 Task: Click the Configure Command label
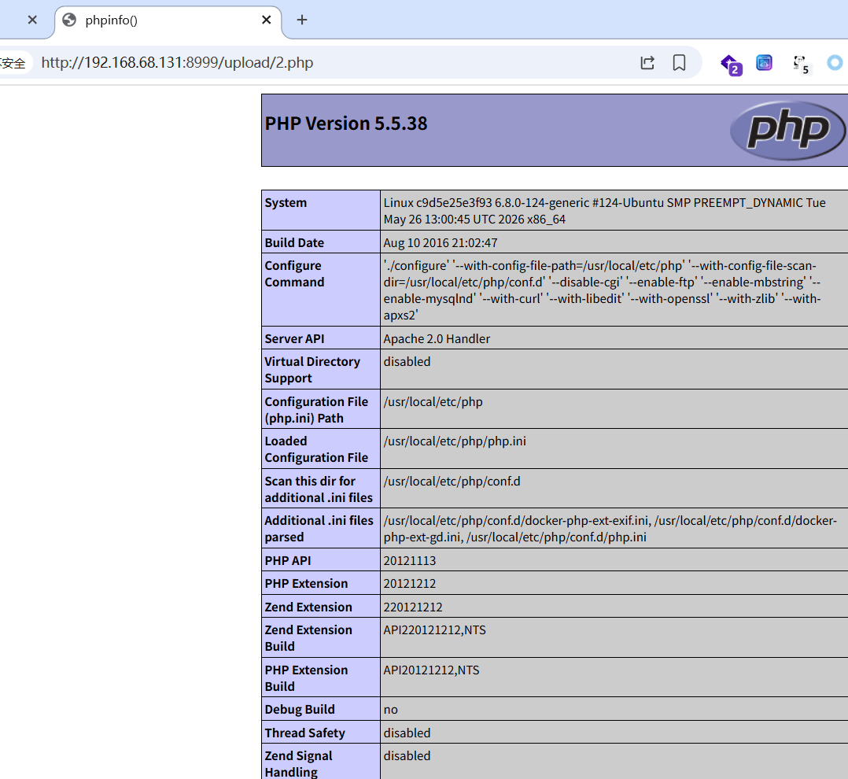tap(294, 274)
